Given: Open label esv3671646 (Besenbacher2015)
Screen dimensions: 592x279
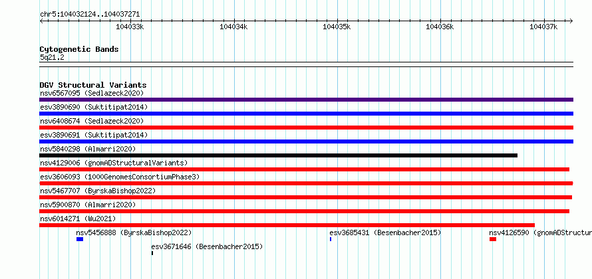Looking at the screenshot, I should (x=207, y=246).
